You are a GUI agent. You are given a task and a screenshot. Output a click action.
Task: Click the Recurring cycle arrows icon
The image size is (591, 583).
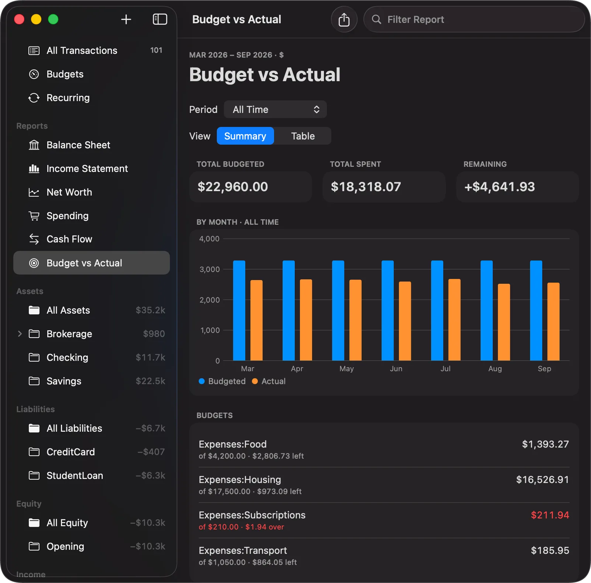(34, 98)
